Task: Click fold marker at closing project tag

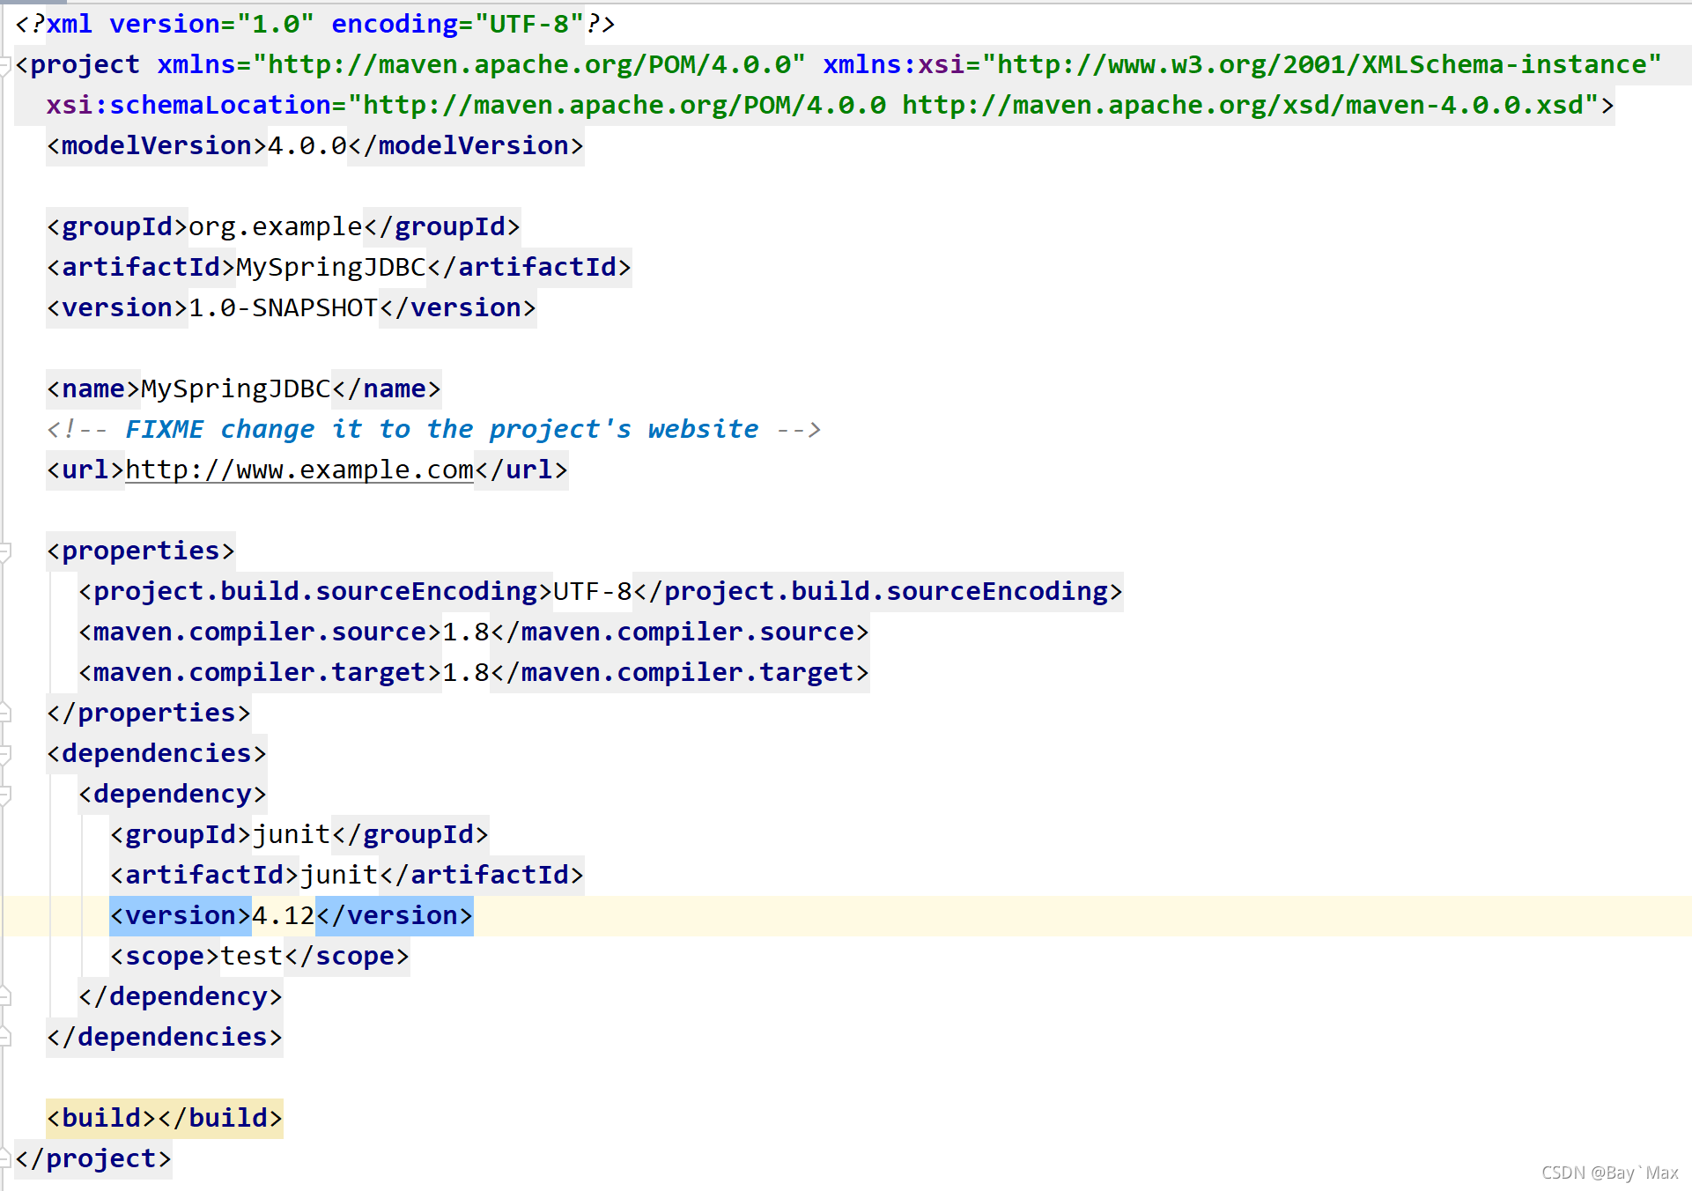Action: (x=4, y=1158)
